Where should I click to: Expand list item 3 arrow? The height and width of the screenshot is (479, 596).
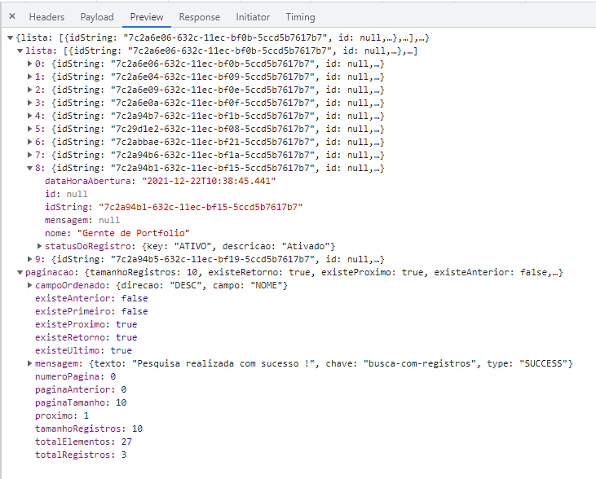pos(29,103)
